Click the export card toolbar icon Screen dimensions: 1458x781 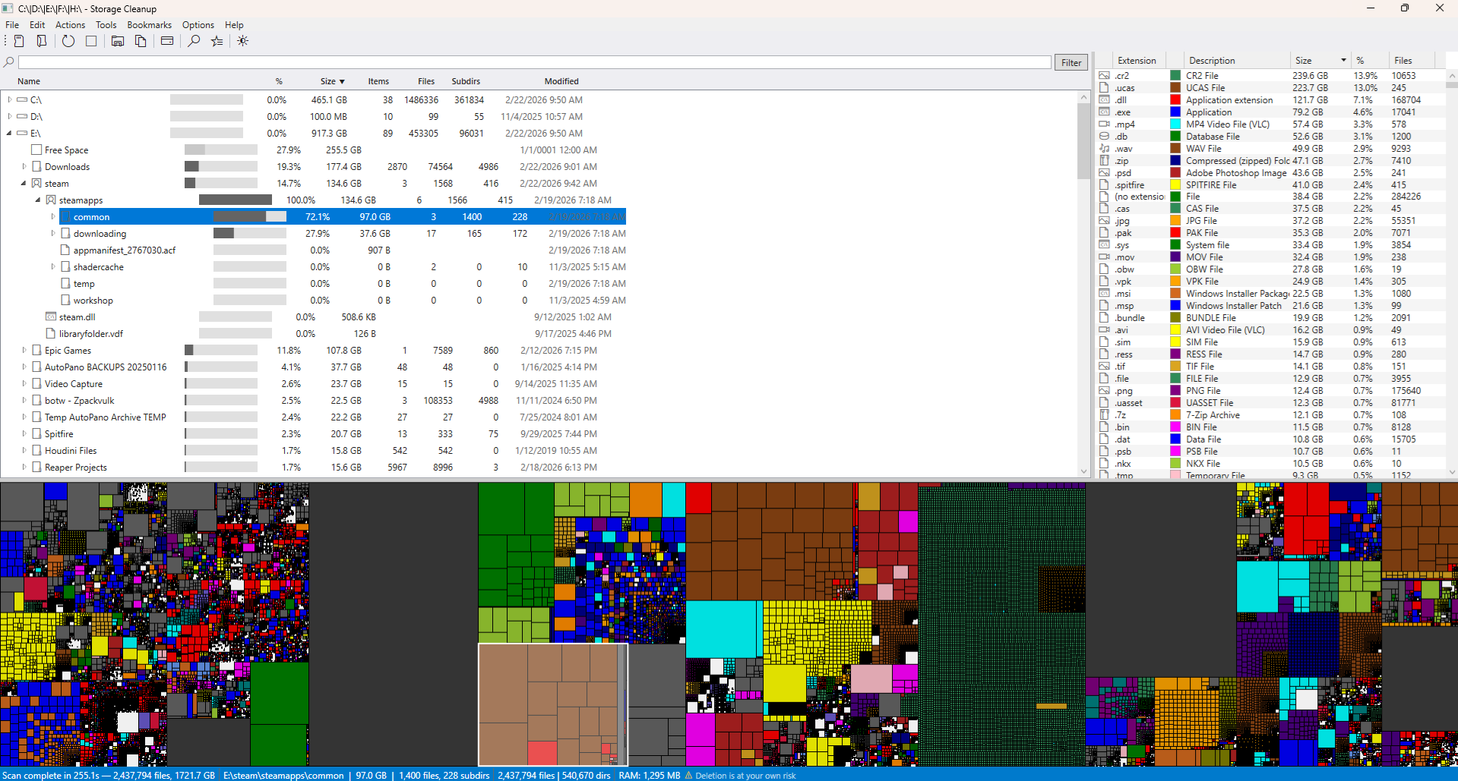(167, 41)
